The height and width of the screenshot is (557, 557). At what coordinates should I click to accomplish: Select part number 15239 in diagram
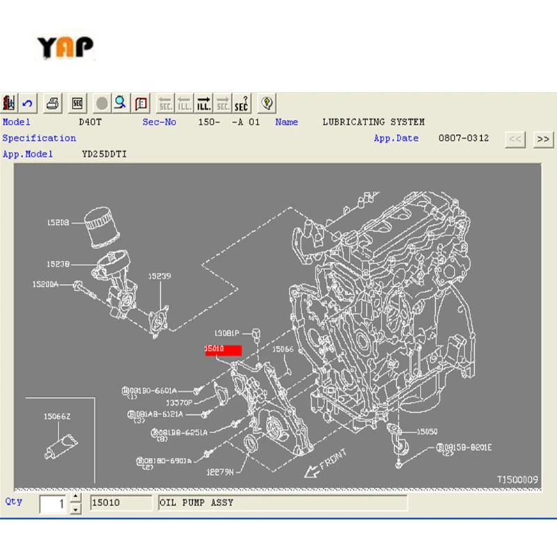tap(159, 276)
